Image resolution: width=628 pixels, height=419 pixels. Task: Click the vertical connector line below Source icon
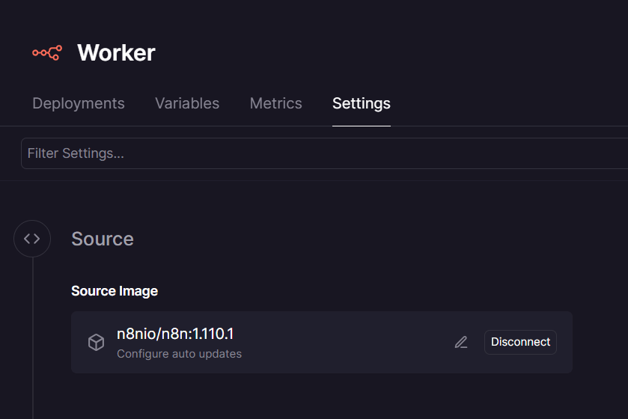click(32, 337)
